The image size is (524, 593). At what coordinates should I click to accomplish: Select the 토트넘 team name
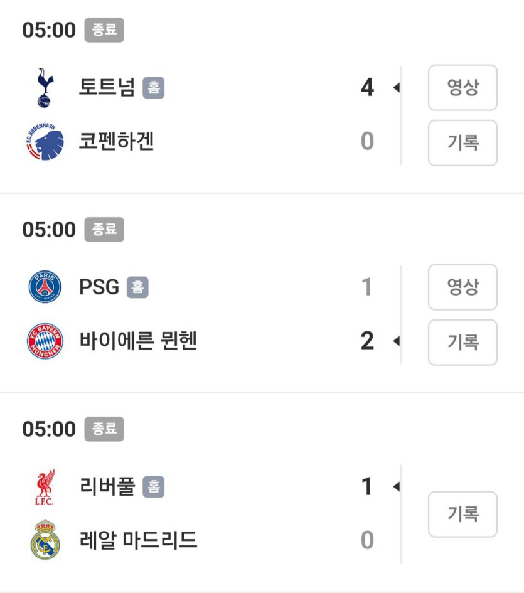[x=107, y=88]
